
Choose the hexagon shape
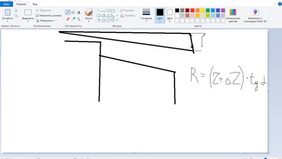(x=108, y=20)
